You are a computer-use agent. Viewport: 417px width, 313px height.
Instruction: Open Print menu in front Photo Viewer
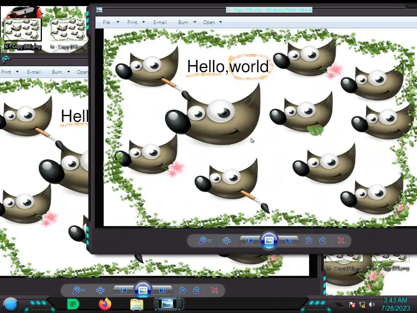[x=132, y=22]
